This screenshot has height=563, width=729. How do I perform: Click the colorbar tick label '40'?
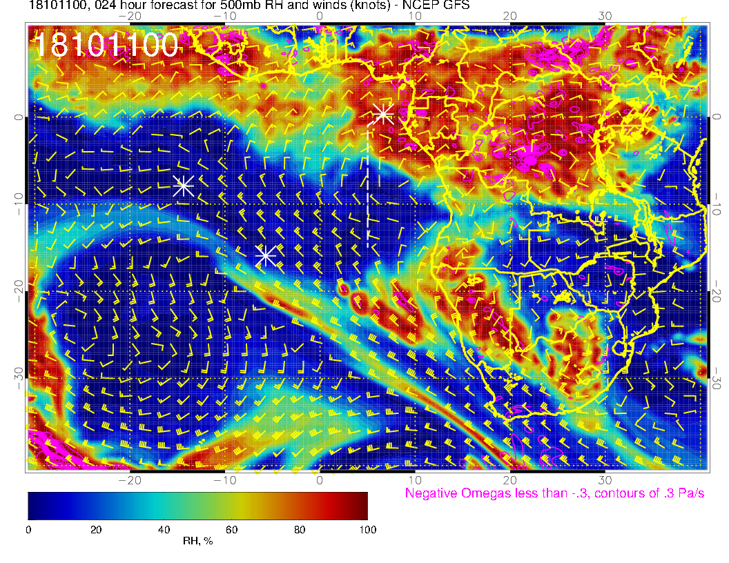click(x=164, y=530)
